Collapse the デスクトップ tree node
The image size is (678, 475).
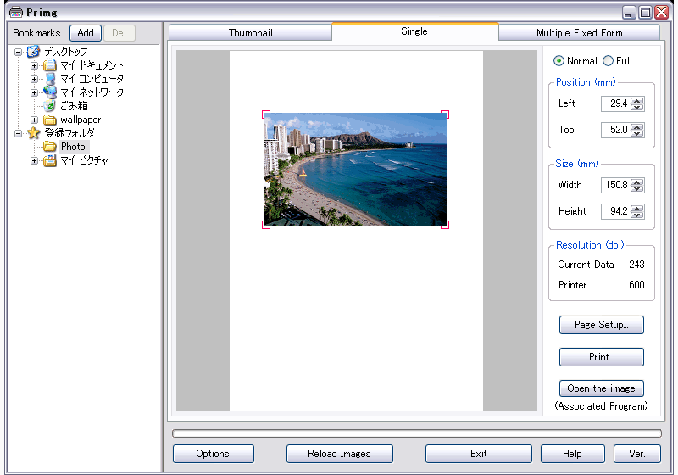(x=18, y=53)
